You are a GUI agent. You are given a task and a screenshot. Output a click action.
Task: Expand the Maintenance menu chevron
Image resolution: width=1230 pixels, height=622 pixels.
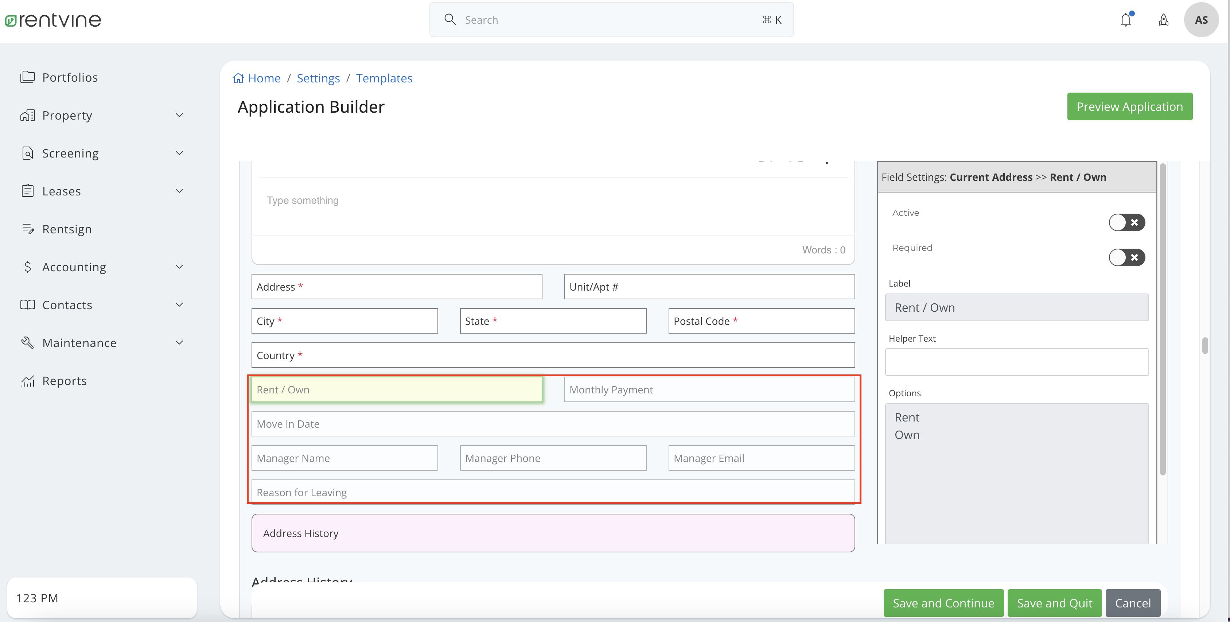pos(179,343)
